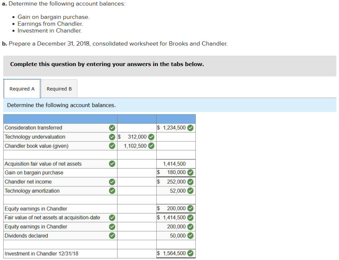Switch to the Required B tab
Image resolution: width=339 pixels, height=260 pixels.
(x=59, y=89)
